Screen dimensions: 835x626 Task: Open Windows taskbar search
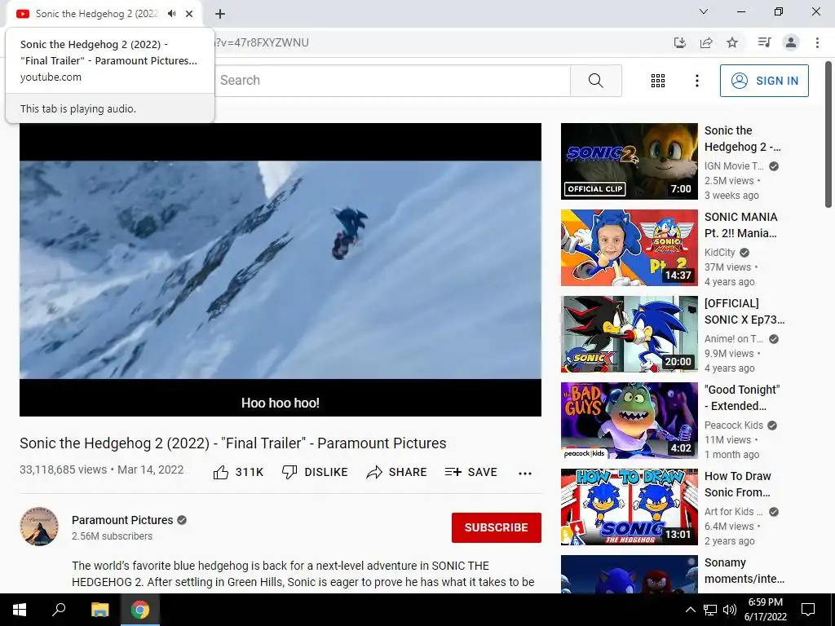(x=59, y=610)
